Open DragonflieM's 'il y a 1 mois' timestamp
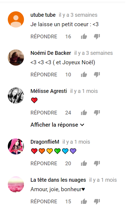 pos(76,142)
